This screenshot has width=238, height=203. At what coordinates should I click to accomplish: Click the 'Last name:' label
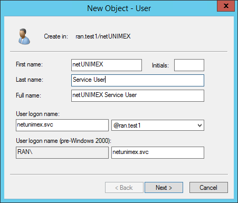30,80
